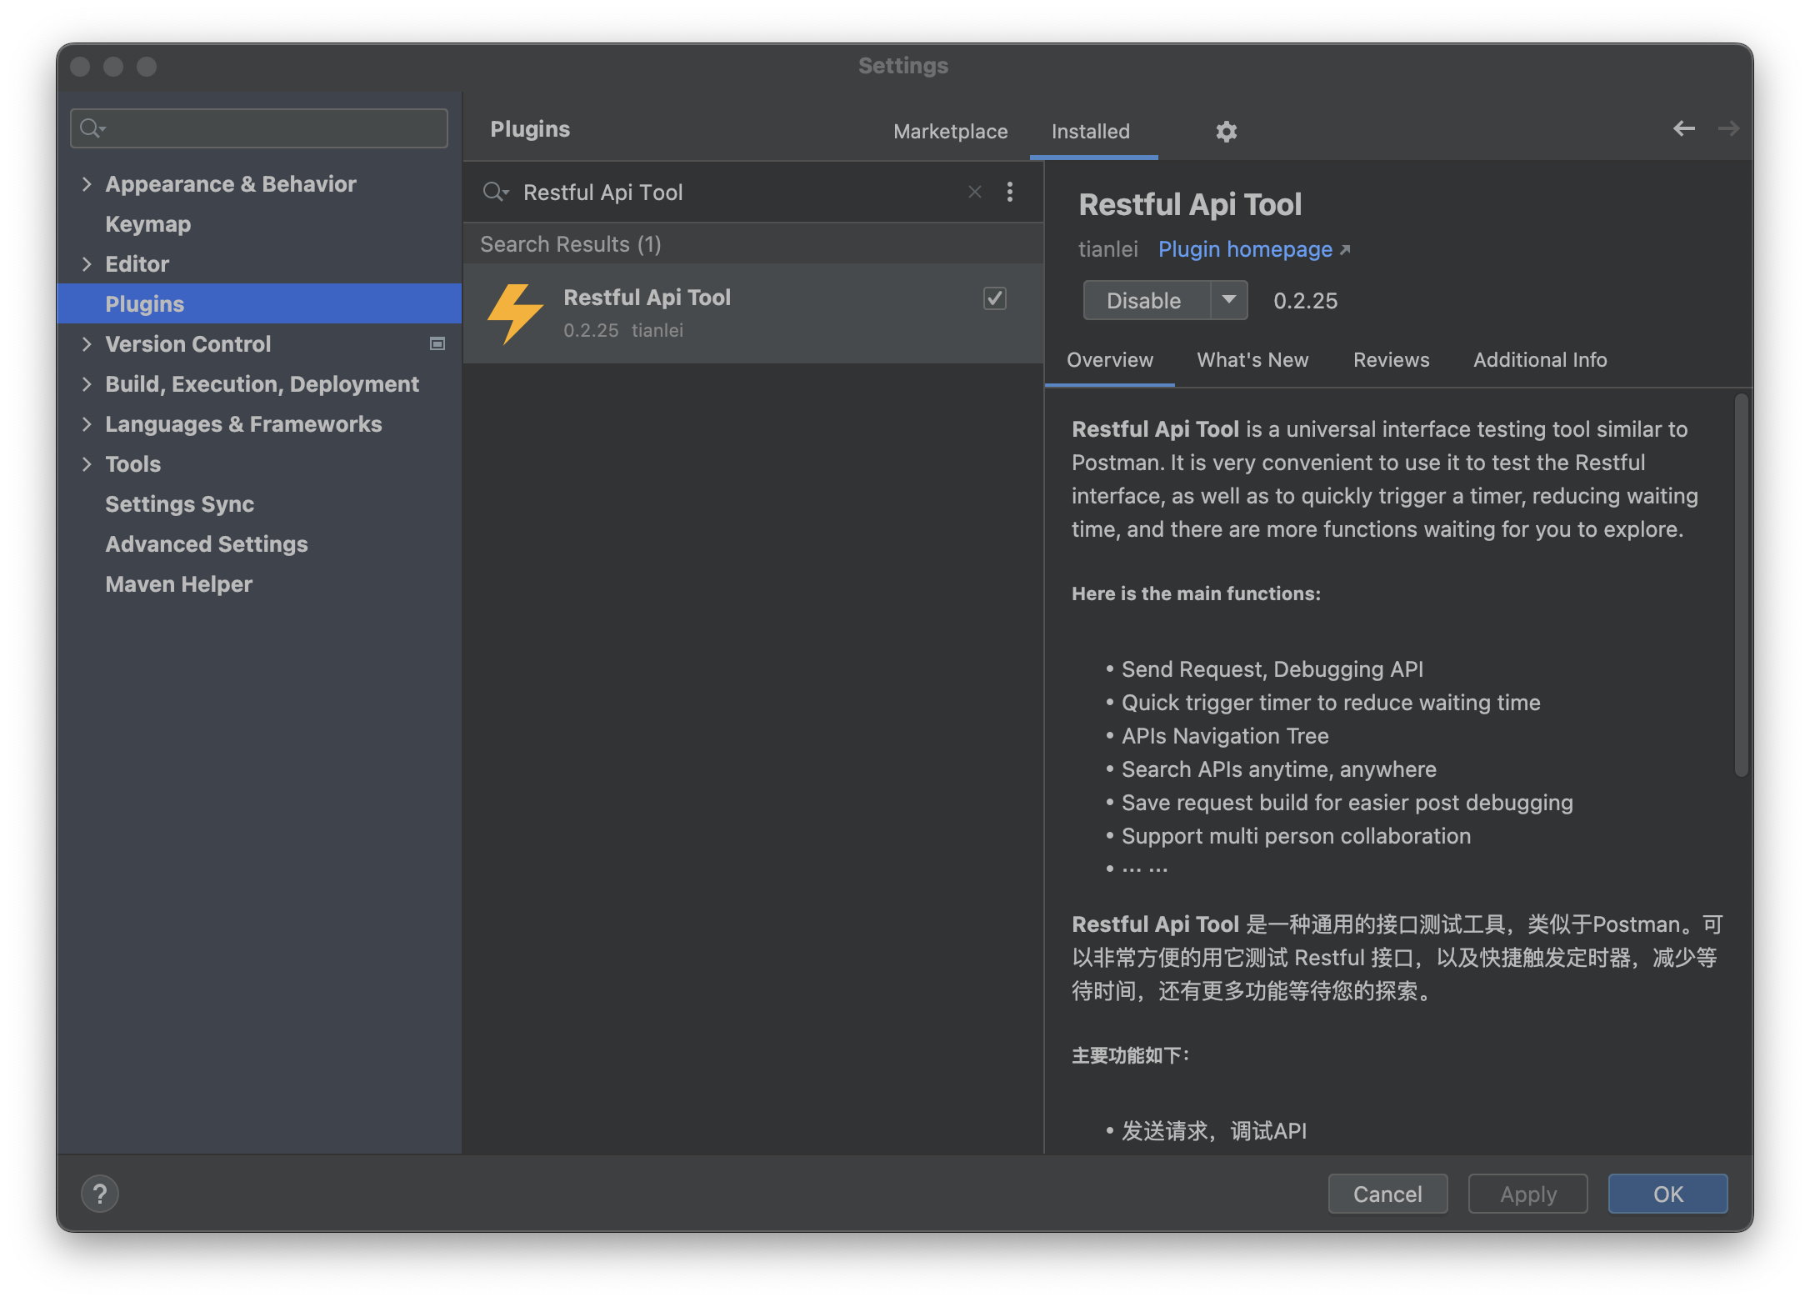Switch to the Marketplace tab
1810x1302 pixels.
point(950,132)
